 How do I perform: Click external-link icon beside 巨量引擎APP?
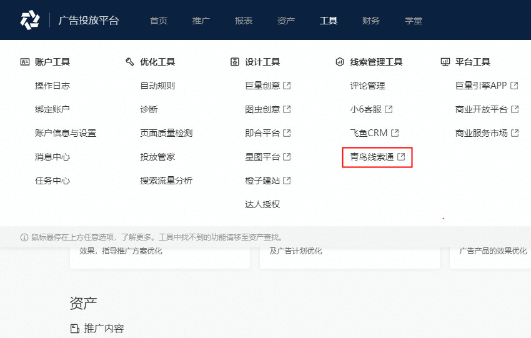click(514, 86)
